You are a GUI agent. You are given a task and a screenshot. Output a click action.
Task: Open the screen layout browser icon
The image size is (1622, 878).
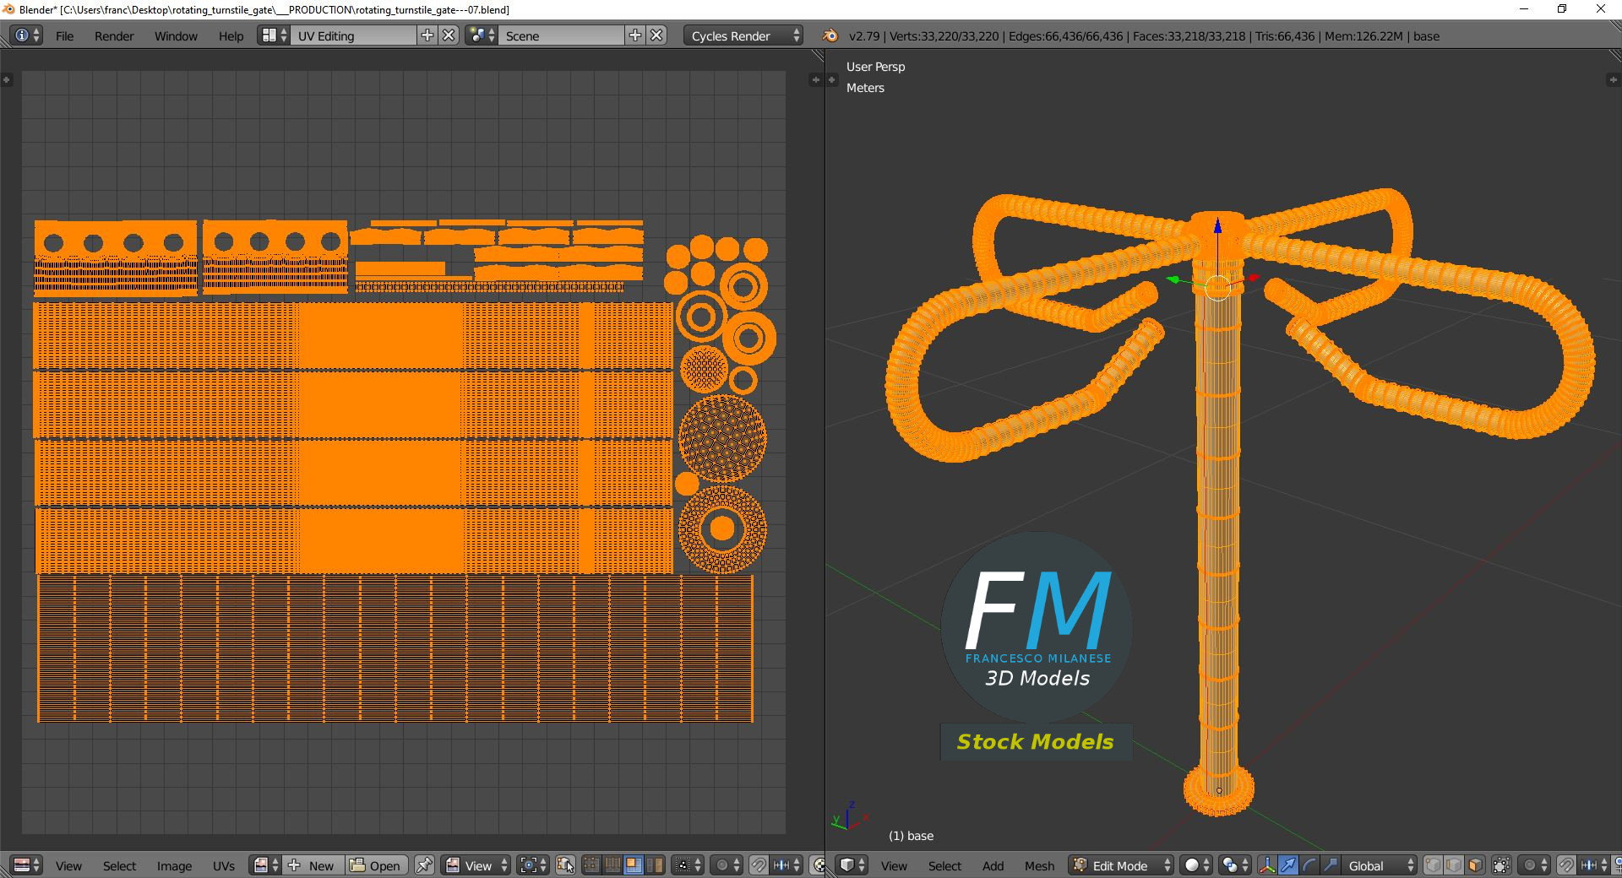(x=274, y=35)
